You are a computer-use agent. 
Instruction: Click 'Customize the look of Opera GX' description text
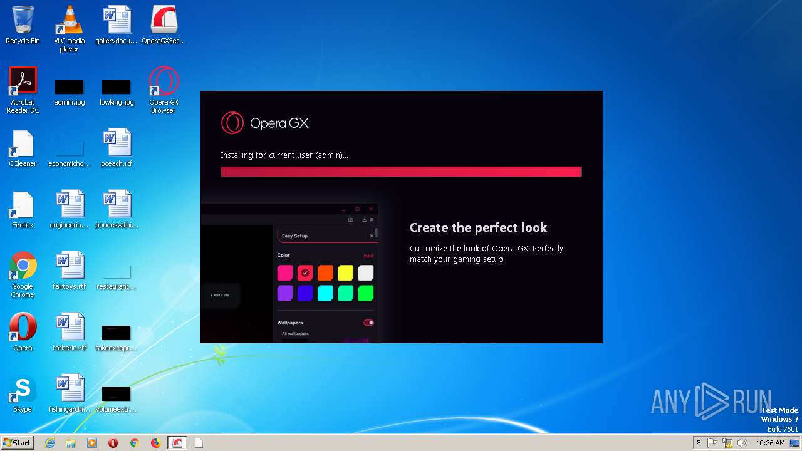click(486, 254)
